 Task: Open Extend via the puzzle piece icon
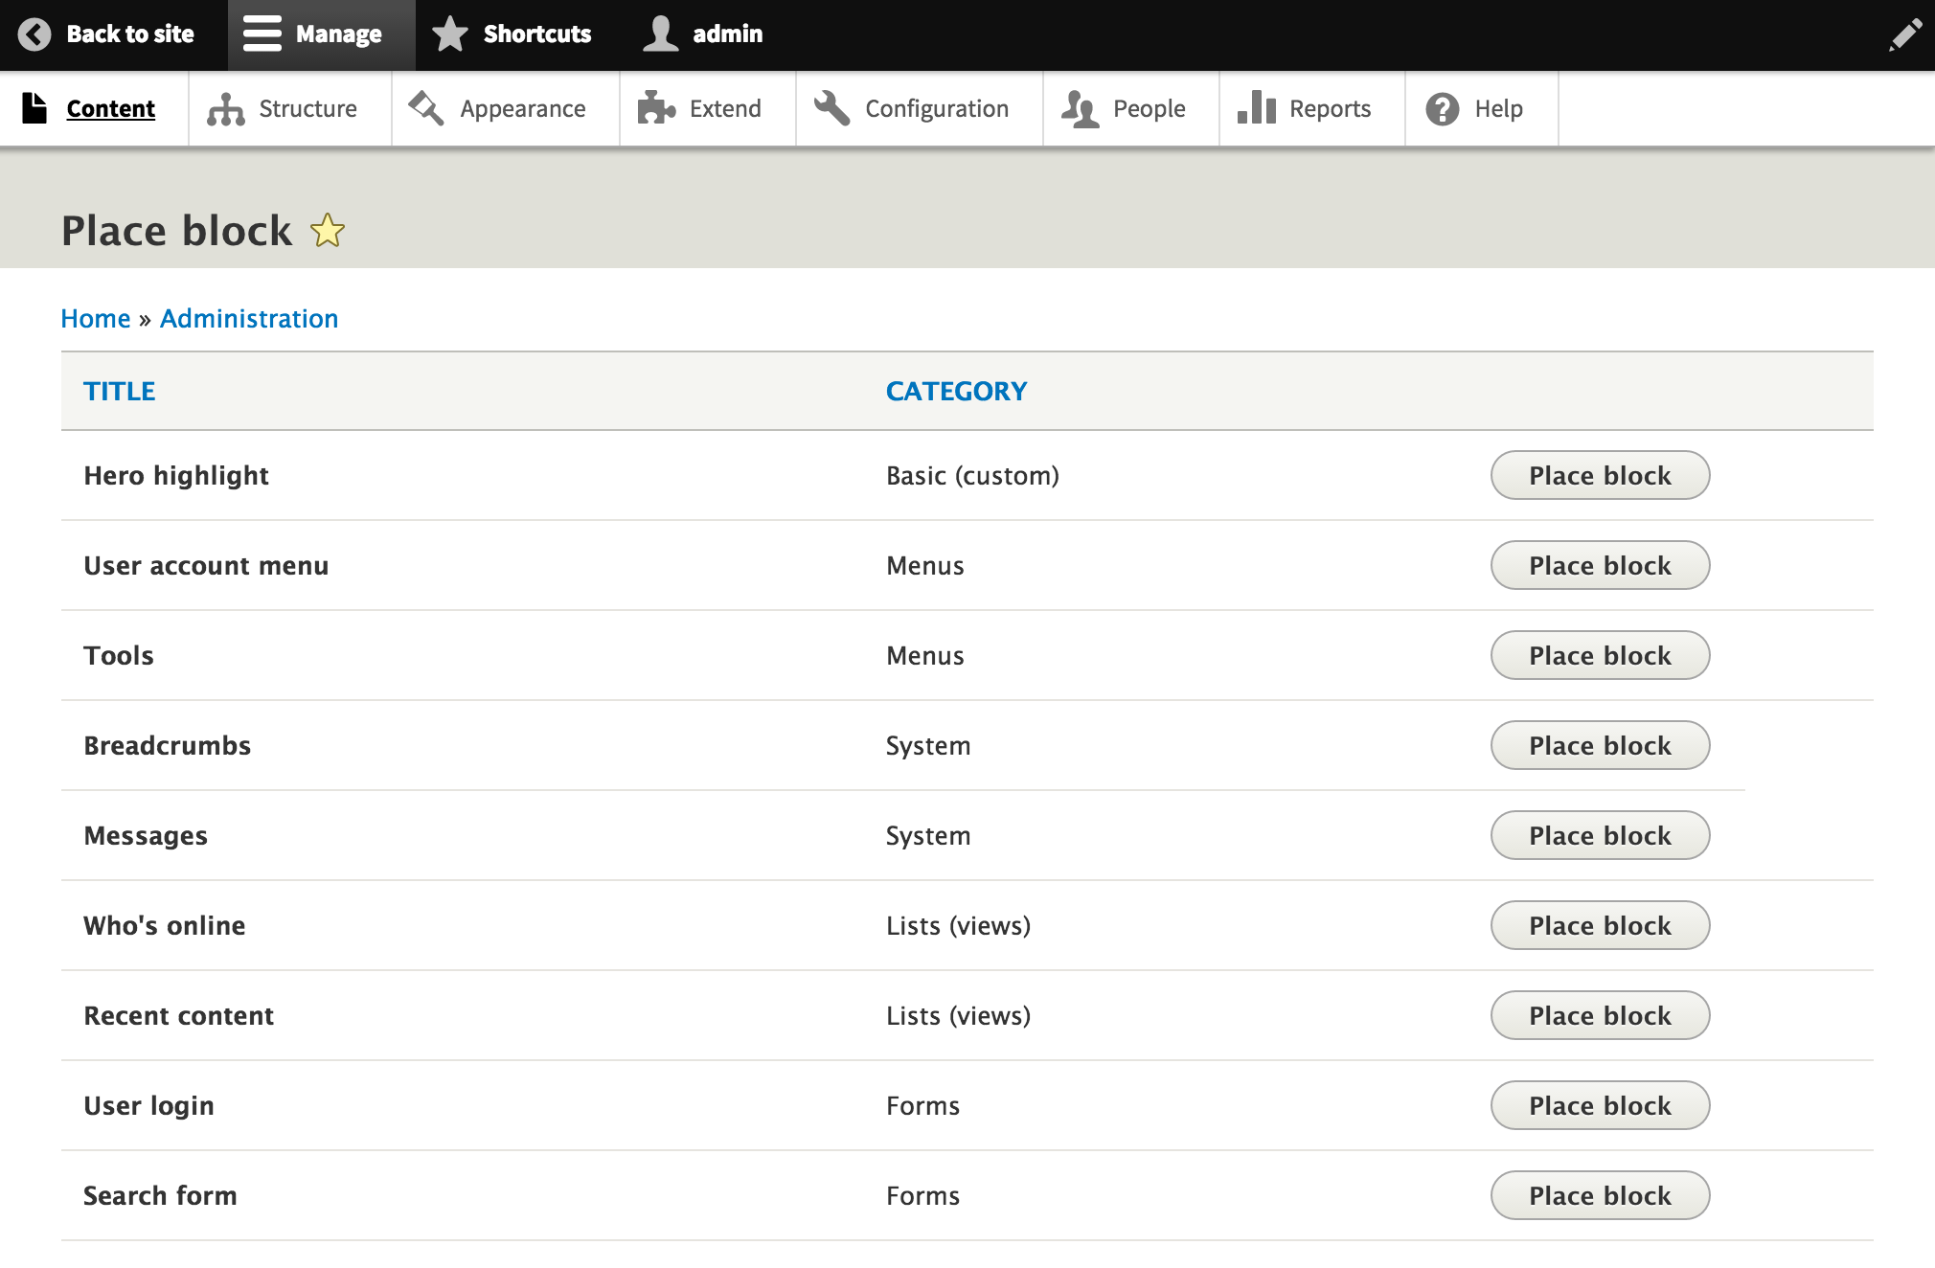pyautogui.click(x=656, y=108)
